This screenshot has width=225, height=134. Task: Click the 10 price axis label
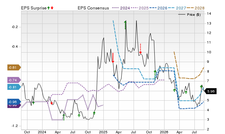point(209,52)
